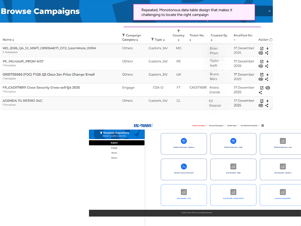Viewport: 301px width, 226px height.
Task: Open the AGENDA TU RETIRO X4C campaign via its edit icon
Action: point(262,101)
